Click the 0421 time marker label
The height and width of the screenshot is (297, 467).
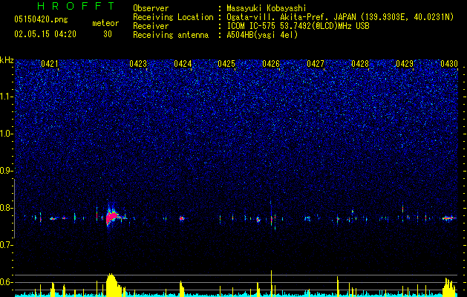point(50,64)
